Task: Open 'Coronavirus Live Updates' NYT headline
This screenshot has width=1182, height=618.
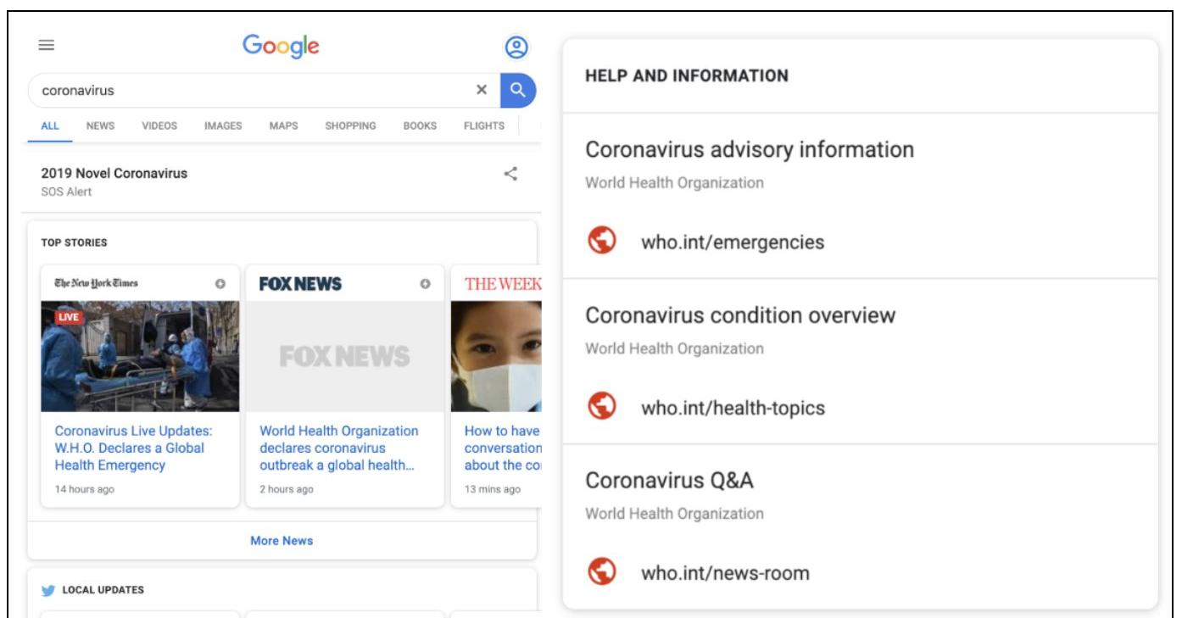Action: coord(134,448)
